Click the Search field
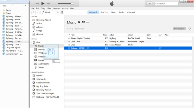The image size is (194, 108). (x=167, y=4)
